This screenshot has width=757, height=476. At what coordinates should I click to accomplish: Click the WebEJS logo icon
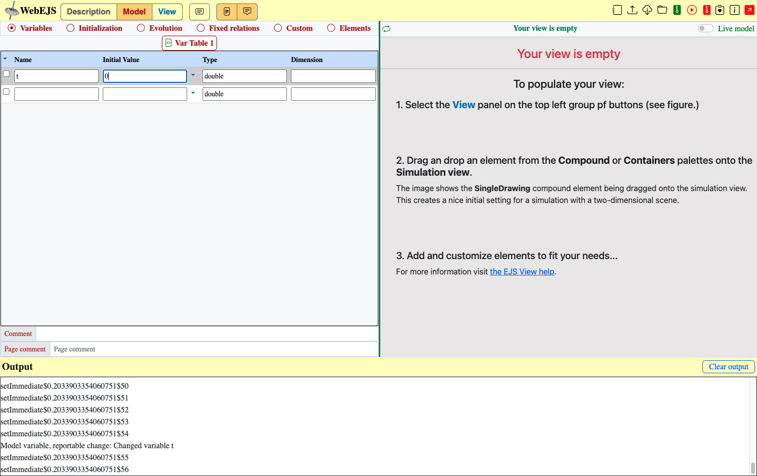[11, 10]
